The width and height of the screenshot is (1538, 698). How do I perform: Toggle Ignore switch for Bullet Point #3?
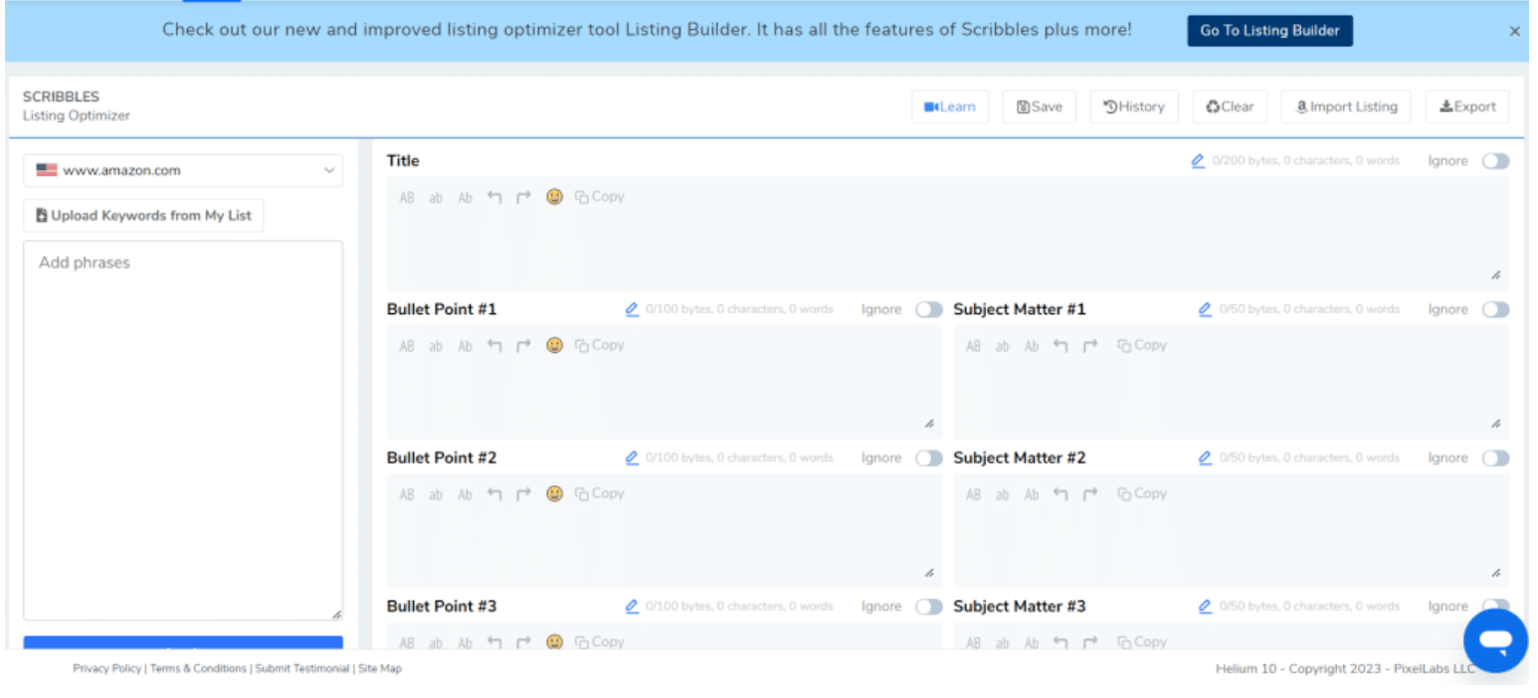point(929,606)
